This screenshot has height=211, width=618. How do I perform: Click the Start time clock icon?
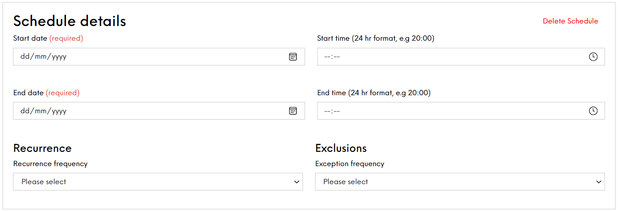click(593, 57)
